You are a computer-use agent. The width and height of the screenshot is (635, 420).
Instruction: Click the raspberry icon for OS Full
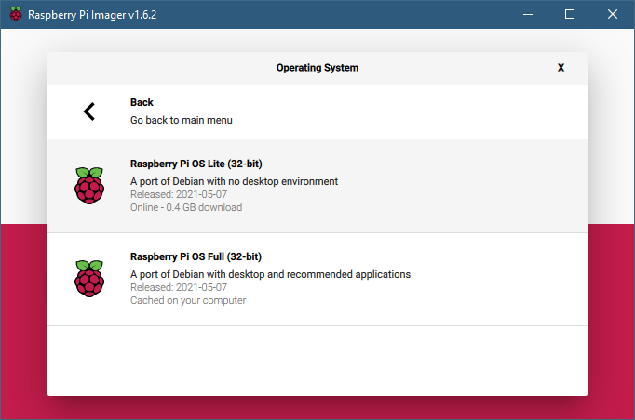tap(89, 279)
